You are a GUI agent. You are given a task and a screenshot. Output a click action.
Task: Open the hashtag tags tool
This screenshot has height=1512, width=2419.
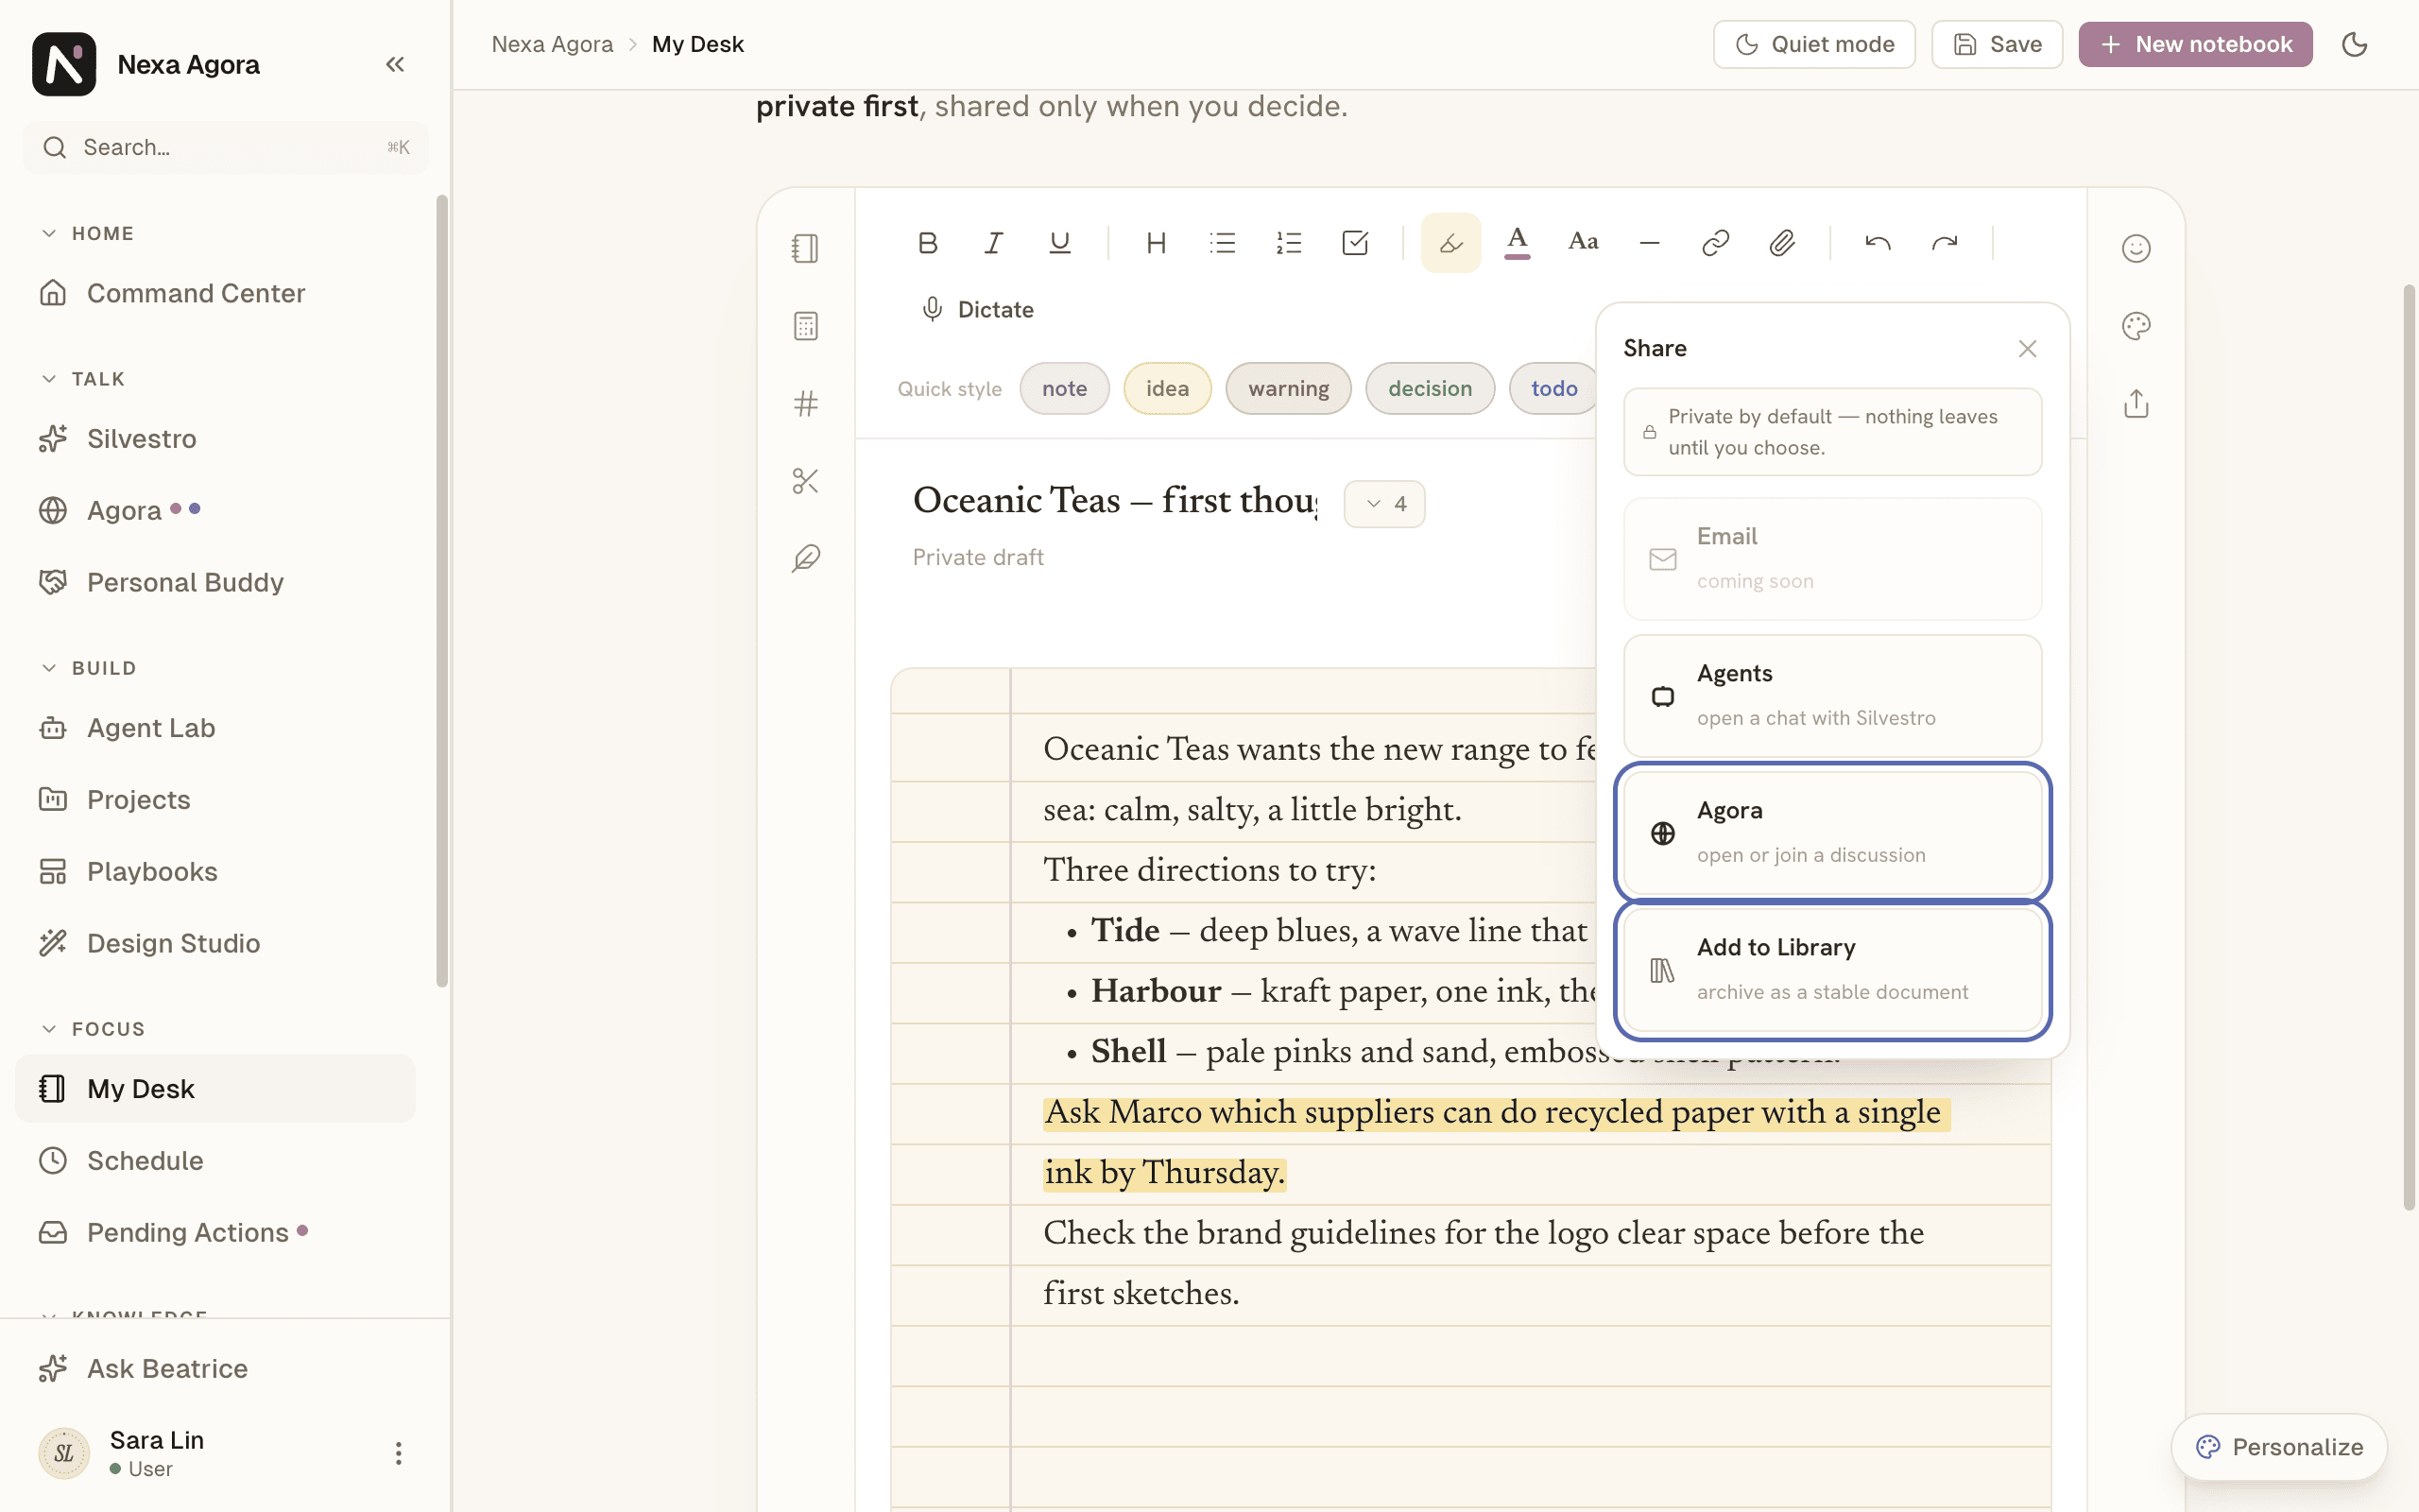click(806, 404)
